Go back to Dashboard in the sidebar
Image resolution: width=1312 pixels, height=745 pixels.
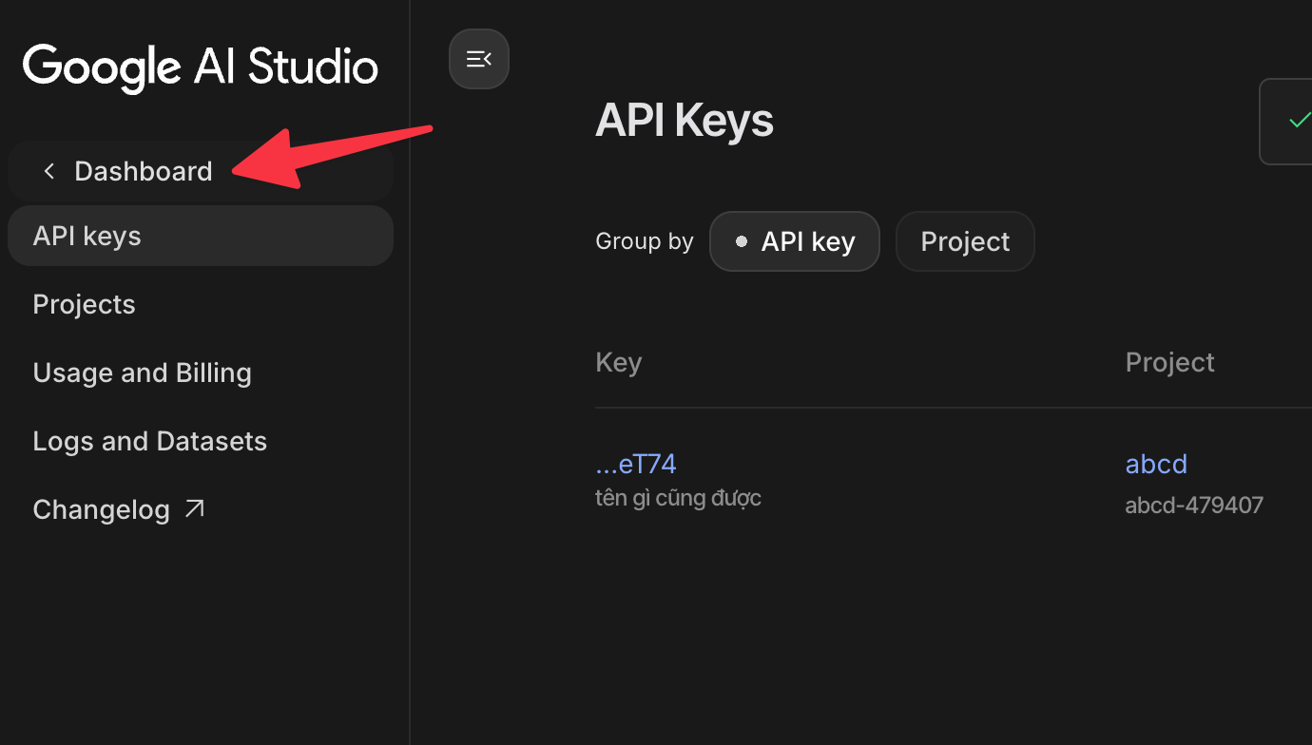143,171
